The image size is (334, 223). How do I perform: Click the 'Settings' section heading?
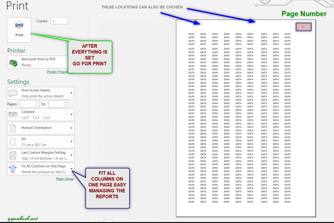coord(18,82)
